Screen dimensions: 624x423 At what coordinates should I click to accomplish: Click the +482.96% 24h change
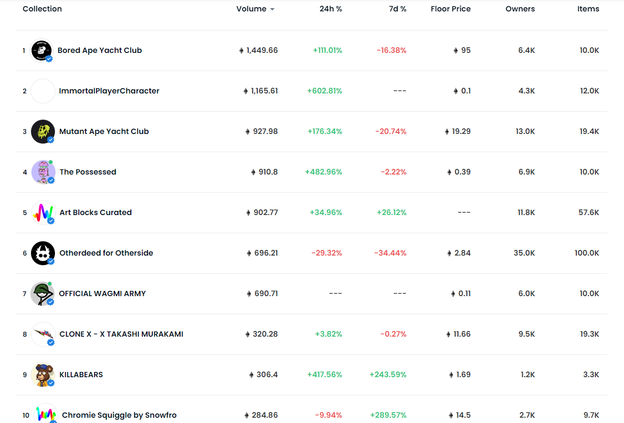(324, 172)
